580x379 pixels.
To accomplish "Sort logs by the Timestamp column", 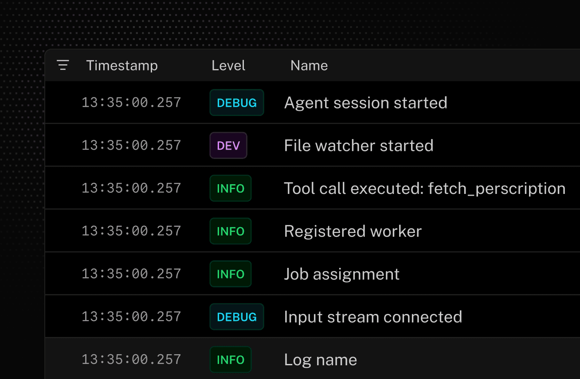I will [x=122, y=65].
